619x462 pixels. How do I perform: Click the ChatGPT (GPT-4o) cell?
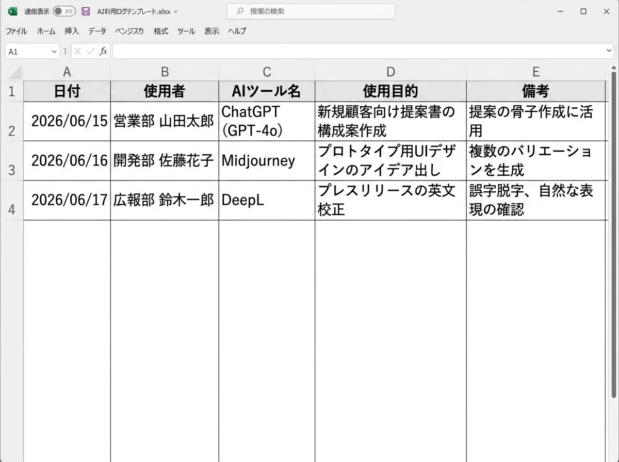tap(267, 121)
